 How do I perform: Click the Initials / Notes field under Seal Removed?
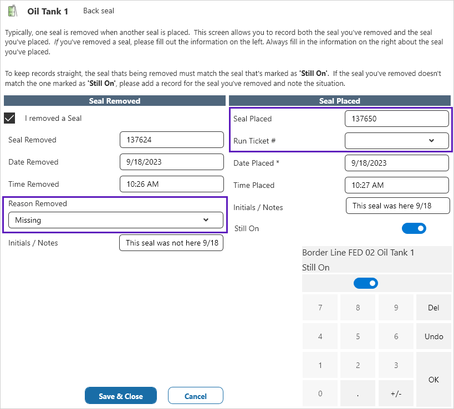point(171,243)
